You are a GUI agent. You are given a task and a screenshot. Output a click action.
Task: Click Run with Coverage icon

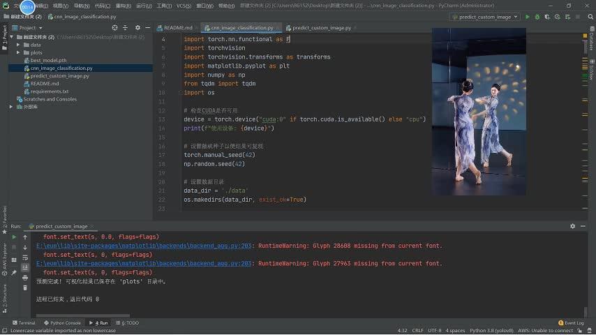click(546, 17)
